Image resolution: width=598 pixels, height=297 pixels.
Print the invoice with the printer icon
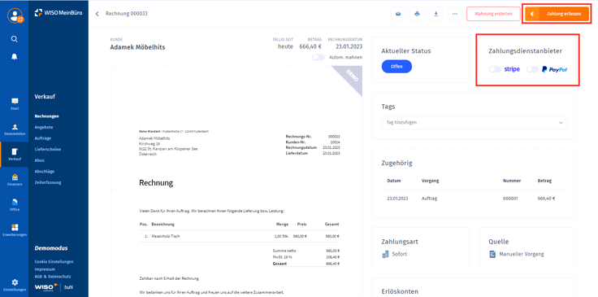coord(417,14)
